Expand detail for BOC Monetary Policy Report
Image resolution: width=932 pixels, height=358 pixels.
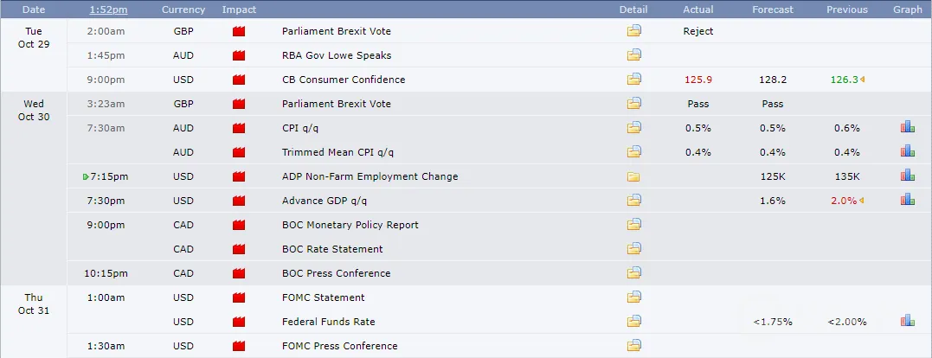tap(634, 225)
